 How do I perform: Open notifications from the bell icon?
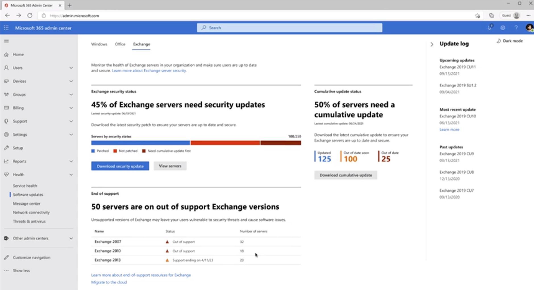(490, 28)
